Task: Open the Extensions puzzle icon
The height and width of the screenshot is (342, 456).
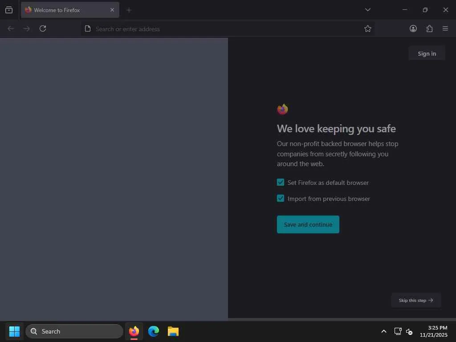Action: (429, 28)
